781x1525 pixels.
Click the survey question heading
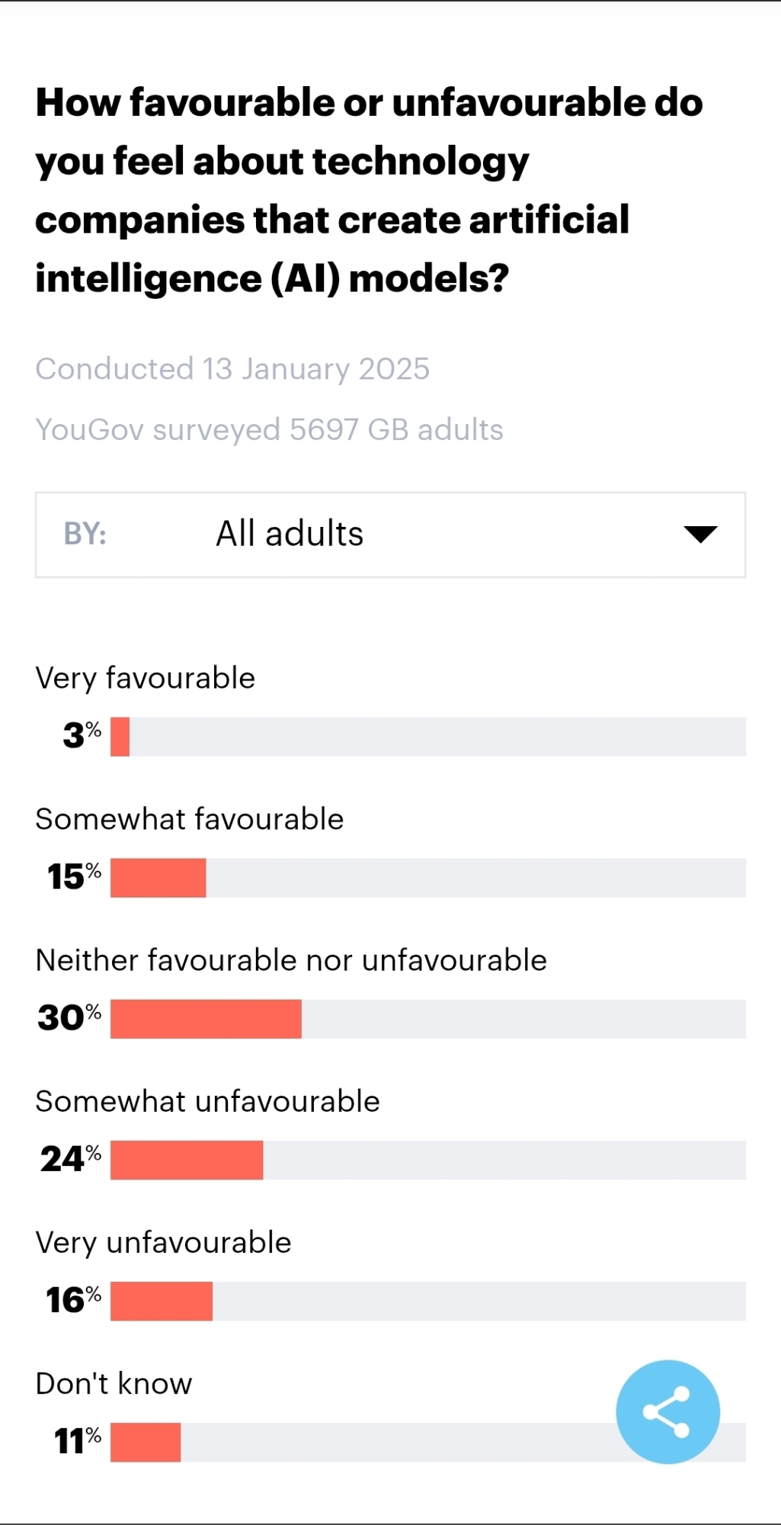point(369,191)
